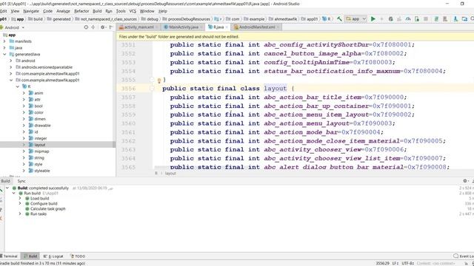Expand the Configure build node
Image resolution: width=474 pixels, height=266 pixels.
click(20, 204)
